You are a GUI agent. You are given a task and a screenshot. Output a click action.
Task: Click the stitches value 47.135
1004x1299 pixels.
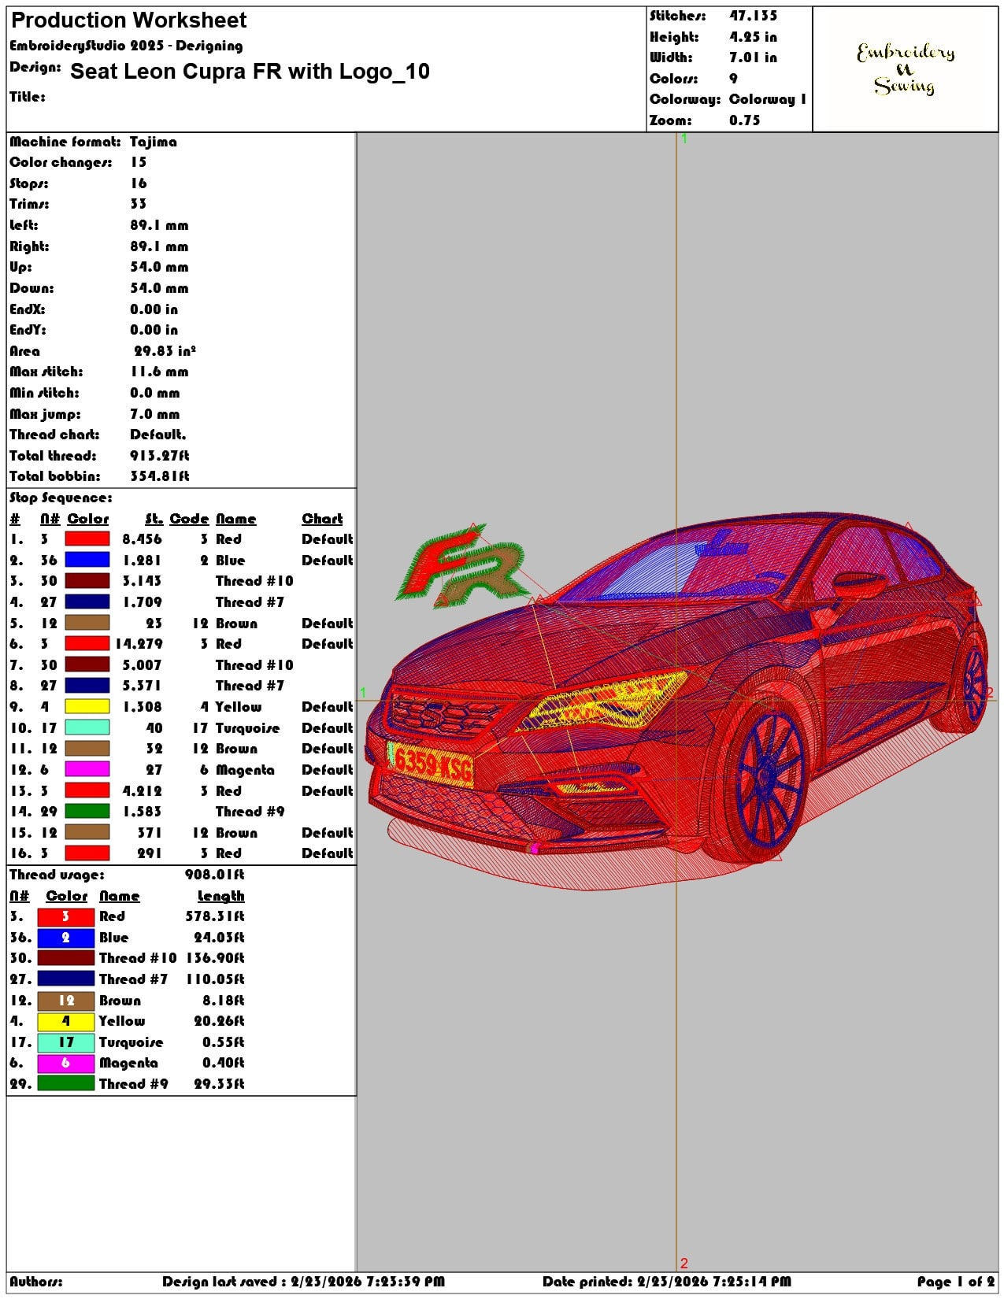click(753, 16)
